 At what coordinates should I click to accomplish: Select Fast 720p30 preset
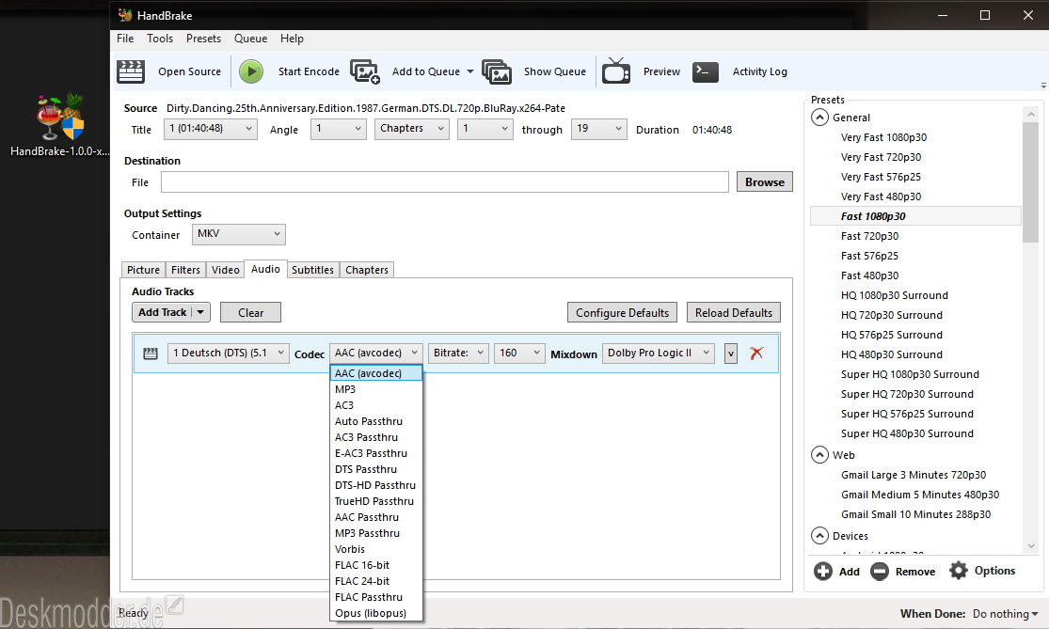(869, 236)
